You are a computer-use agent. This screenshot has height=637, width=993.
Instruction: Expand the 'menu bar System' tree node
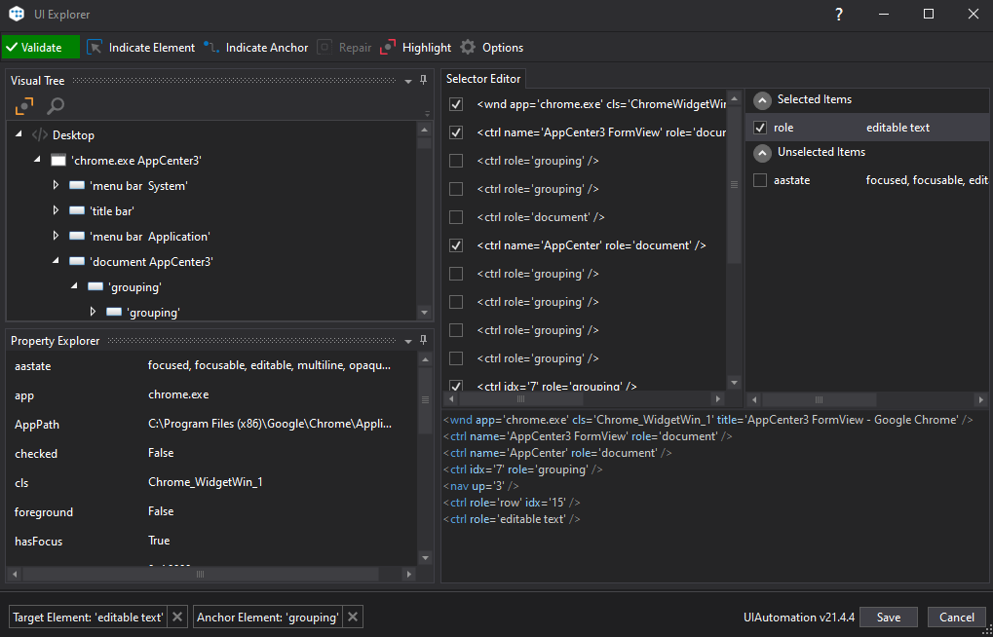(57, 185)
